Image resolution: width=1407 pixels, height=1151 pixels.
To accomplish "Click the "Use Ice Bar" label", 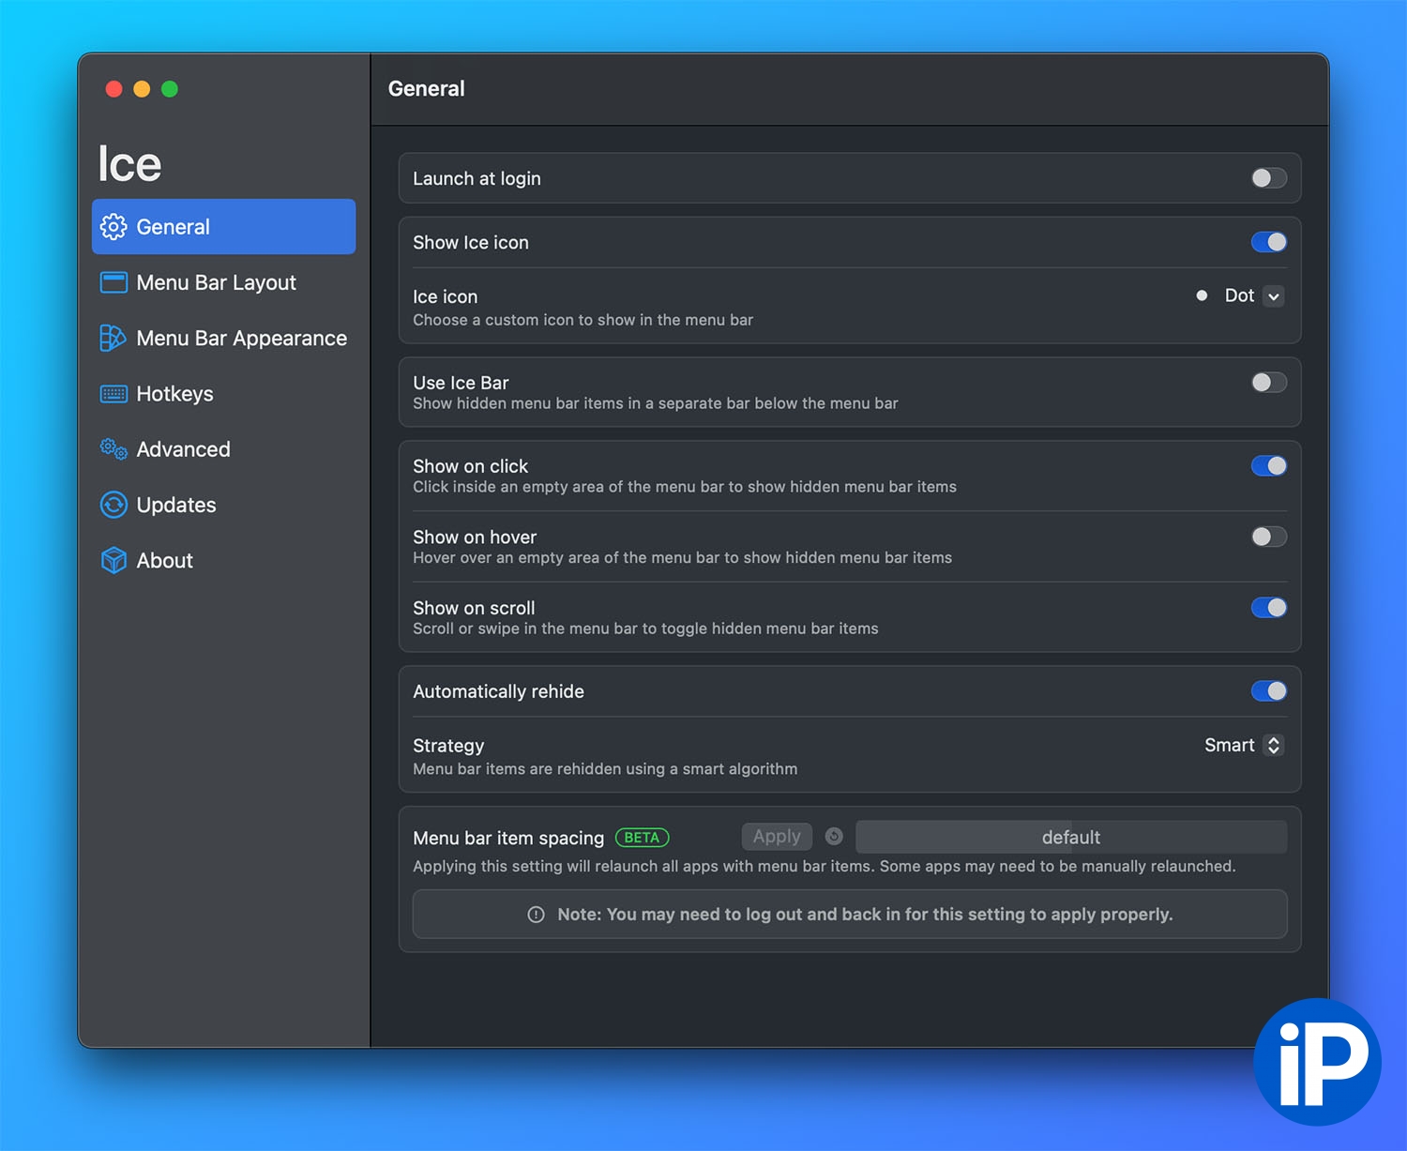I will (x=461, y=383).
